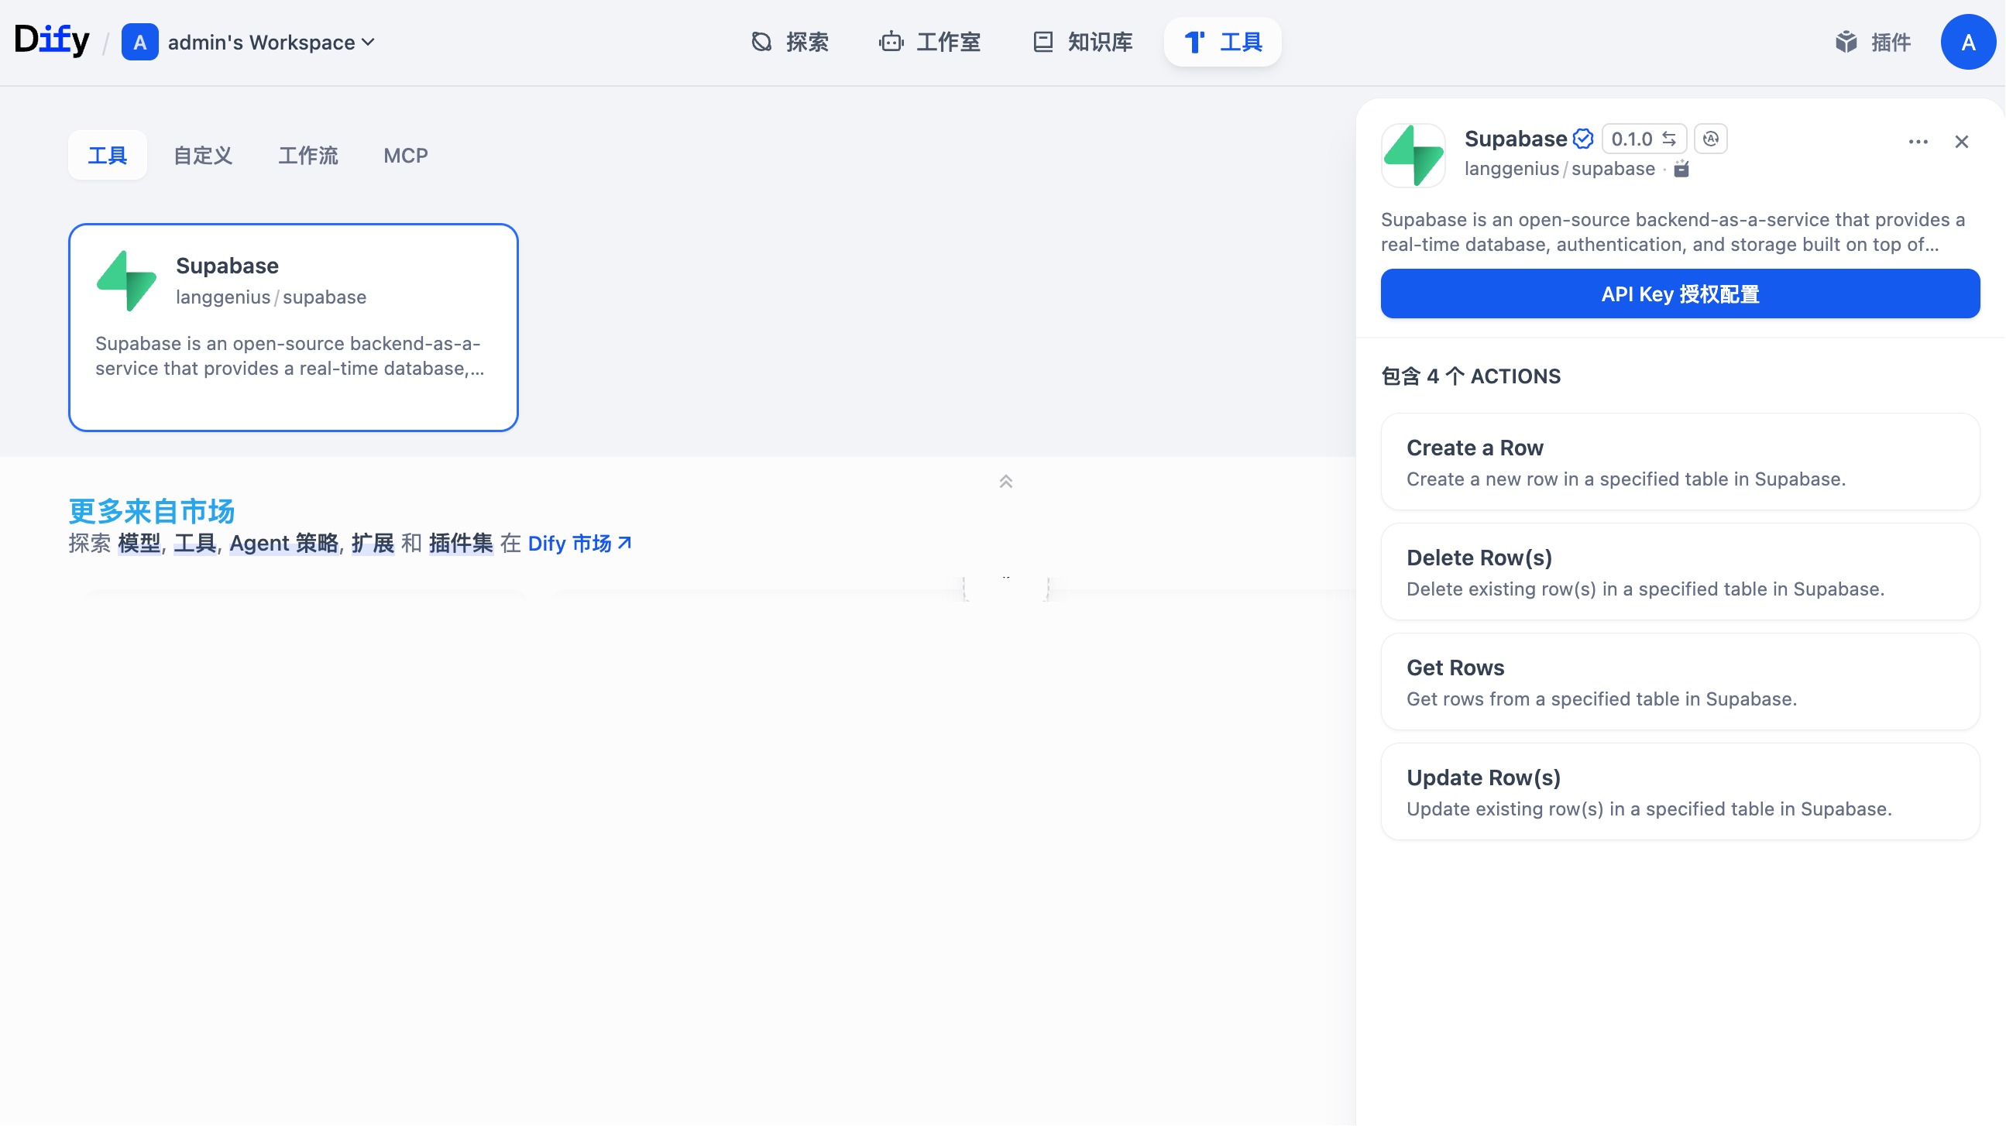Image resolution: width=2006 pixels, height=1126 pixels.
Task: Click the 模型 keyword in the marketplace line
Action: click(139, 544)
